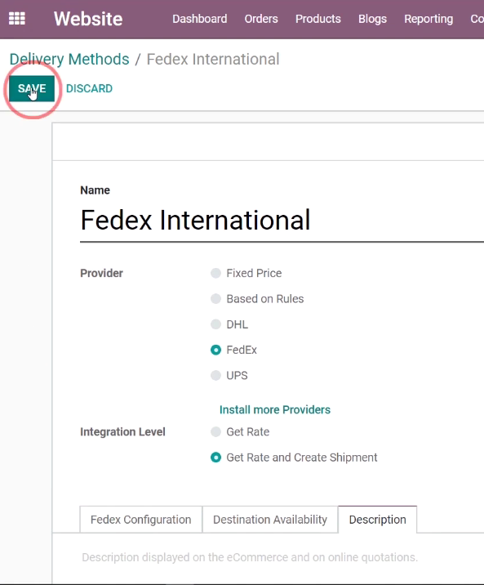The image size is (484, 585).
Task: Switch to Fedex Configuration tab
Action: click(141, 520)
